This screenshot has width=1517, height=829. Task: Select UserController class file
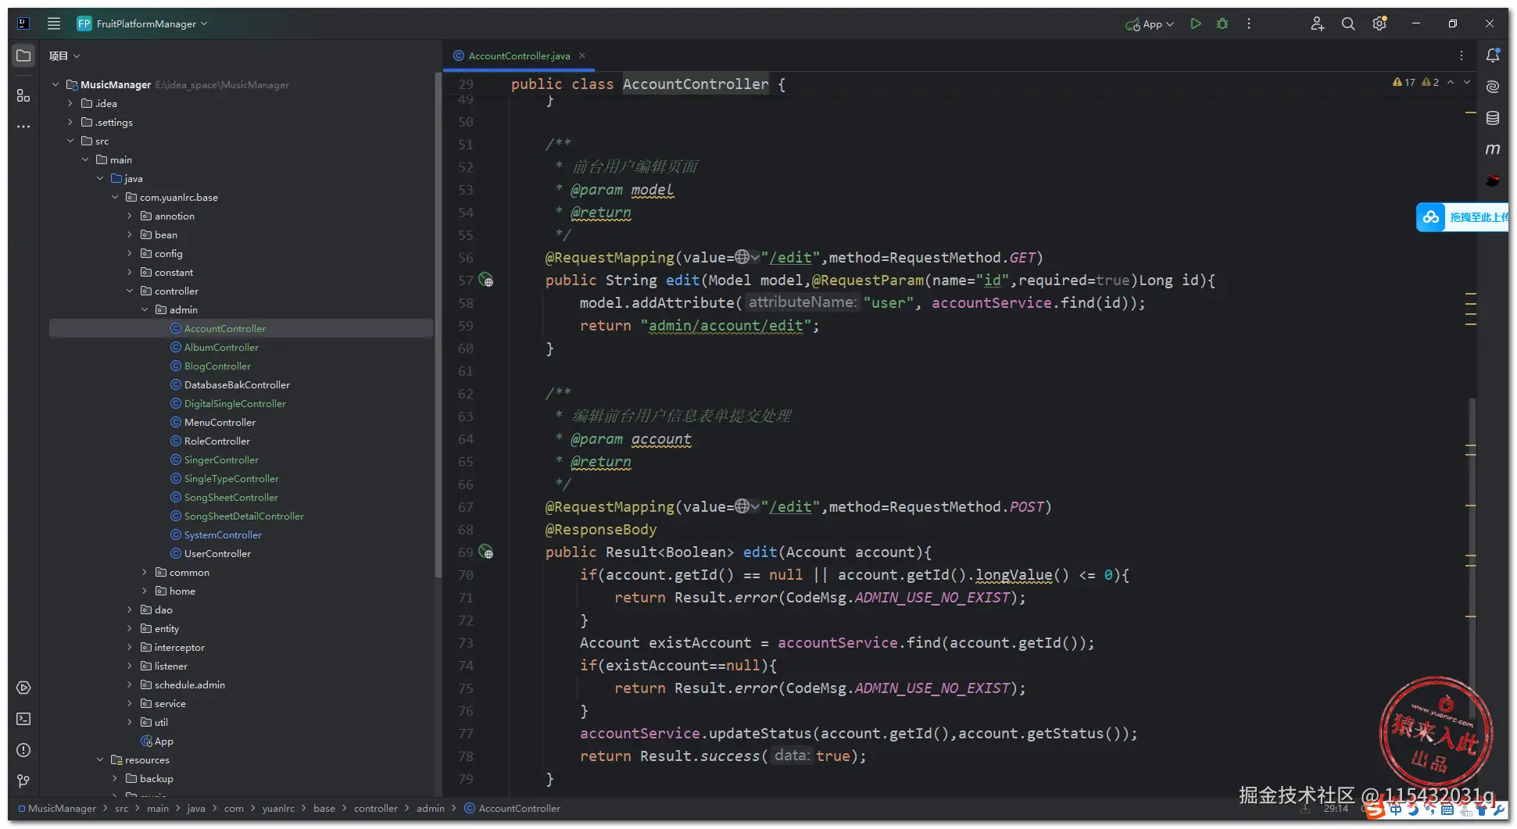[217, 553]
